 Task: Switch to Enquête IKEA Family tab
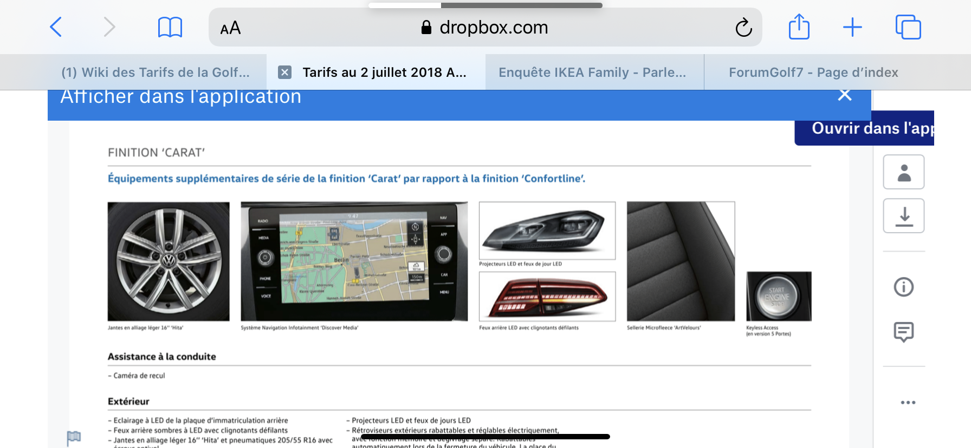coord(592,72)
